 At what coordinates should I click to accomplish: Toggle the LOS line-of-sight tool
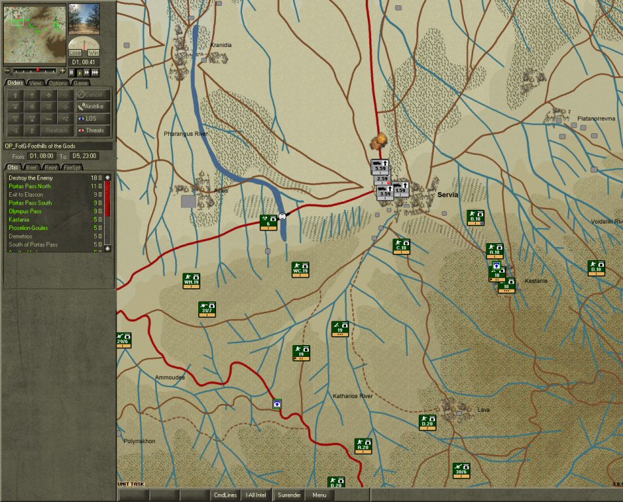[93, 118]
